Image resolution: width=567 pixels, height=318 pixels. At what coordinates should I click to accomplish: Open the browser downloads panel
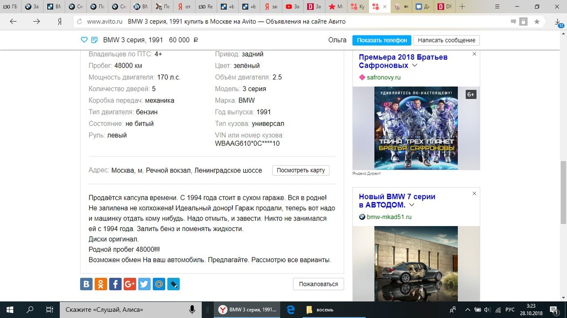tap(558, 22)
